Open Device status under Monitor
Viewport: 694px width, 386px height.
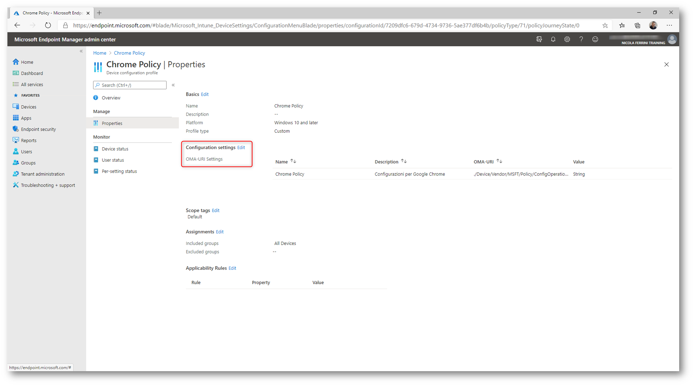(115, 149)
